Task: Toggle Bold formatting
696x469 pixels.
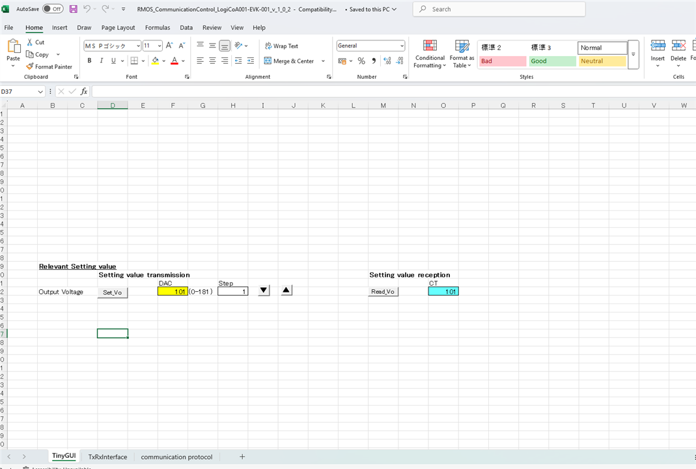Action: click(89, 61)
